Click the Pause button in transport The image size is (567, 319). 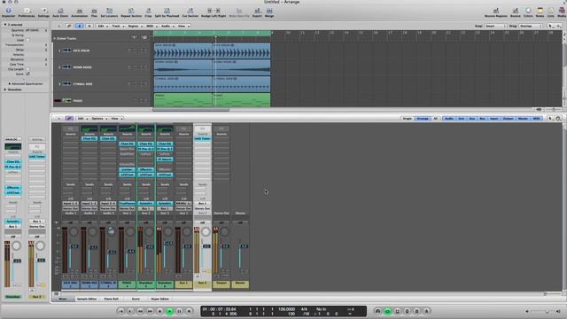click(179, 311)
